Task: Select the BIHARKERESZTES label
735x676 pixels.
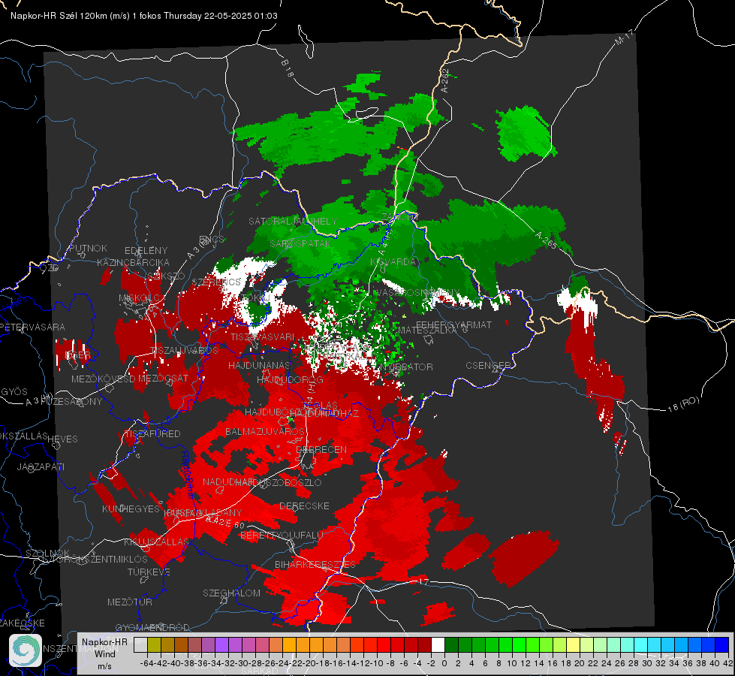Action: coord(315,564)
